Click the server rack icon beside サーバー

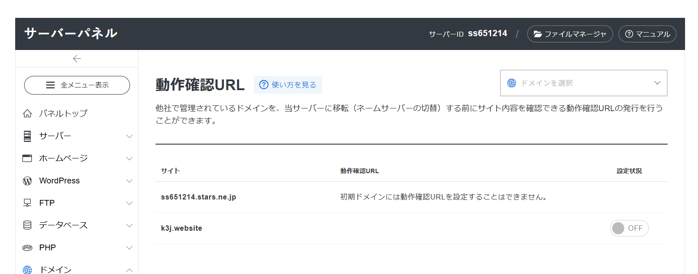(x=27, y=136)
